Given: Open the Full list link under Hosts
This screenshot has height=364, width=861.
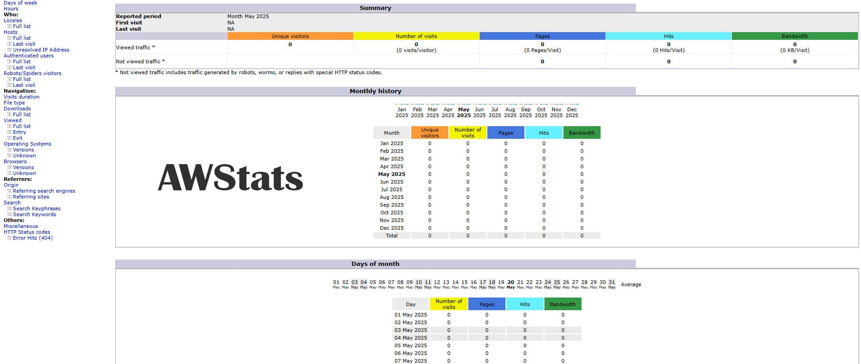Looking at the screenshot, I should 22,38.
